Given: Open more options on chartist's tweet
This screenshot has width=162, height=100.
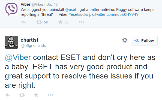Looking at the screenshot, I should pyautogui.click(x=50, y=95).
